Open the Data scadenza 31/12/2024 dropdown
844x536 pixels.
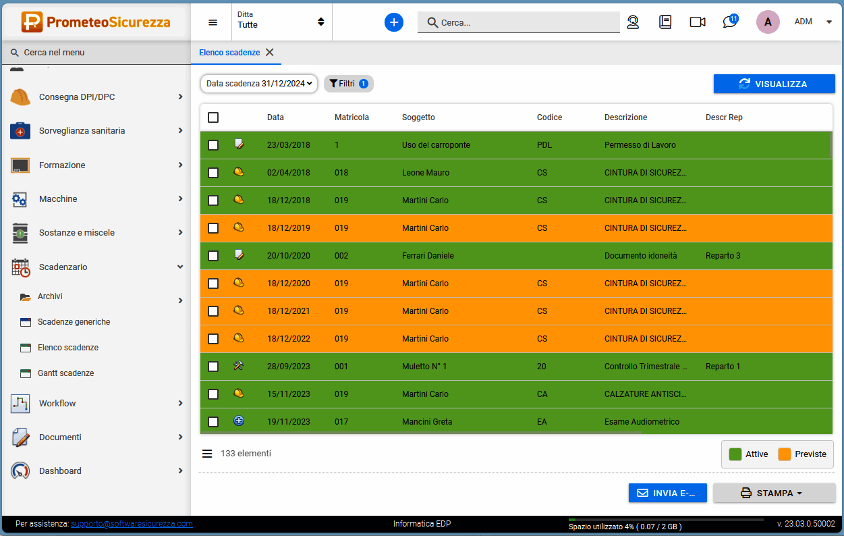[259, 84]
